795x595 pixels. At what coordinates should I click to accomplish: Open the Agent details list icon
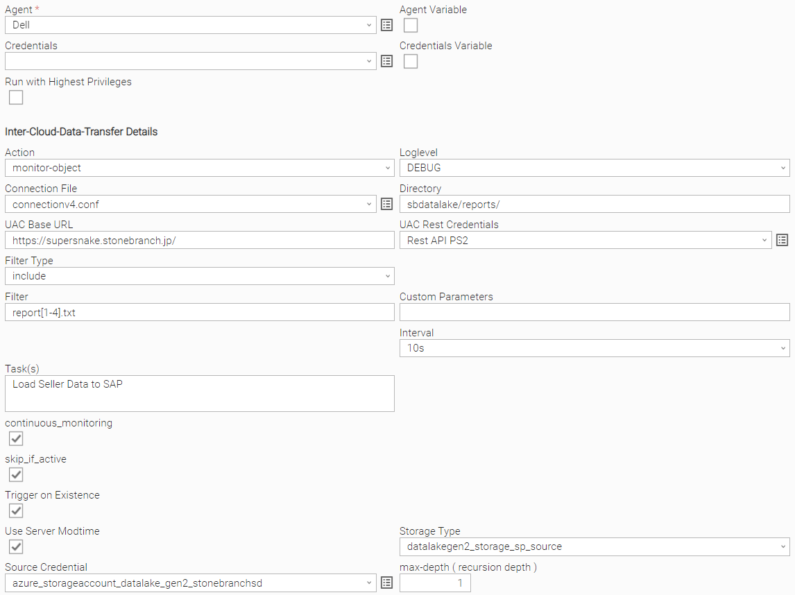(x=387, y=25)
